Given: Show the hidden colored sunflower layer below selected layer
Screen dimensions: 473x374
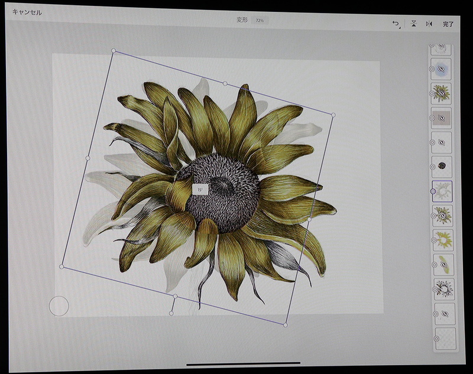Looking at the screenshot, I should (x=443, y=216).
